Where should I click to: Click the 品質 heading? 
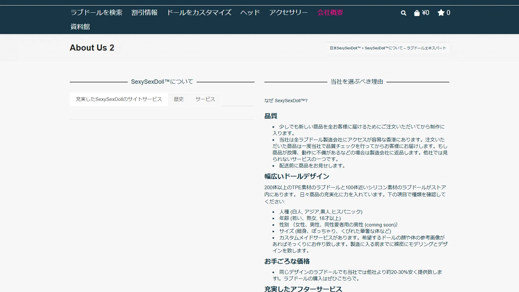click(x=271, y=116)
